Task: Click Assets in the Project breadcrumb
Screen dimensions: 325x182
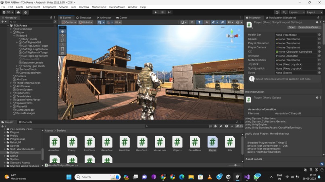Action: [49, 131]
